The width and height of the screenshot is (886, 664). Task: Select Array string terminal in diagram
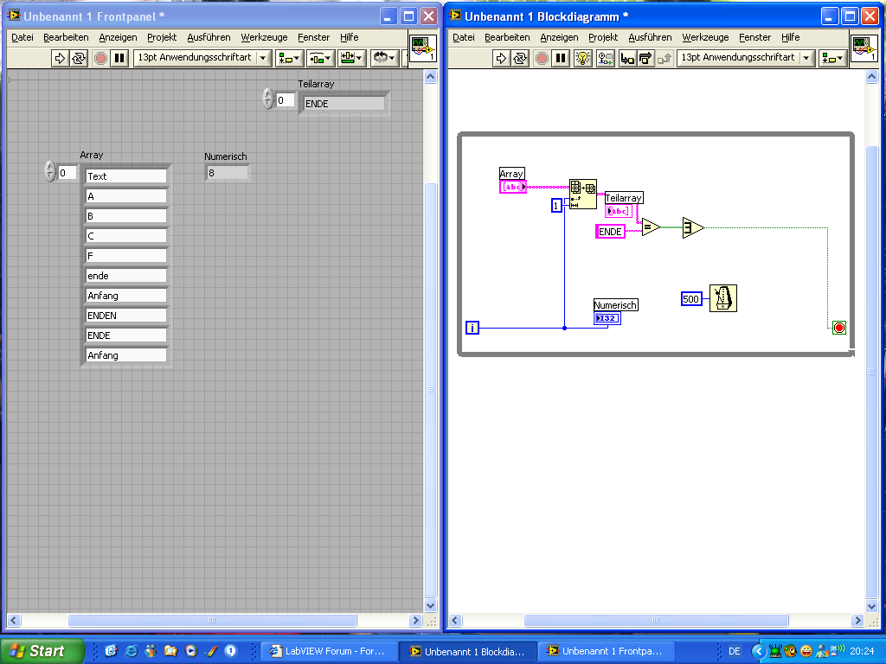pyautogui.click(x=513, y=187)
